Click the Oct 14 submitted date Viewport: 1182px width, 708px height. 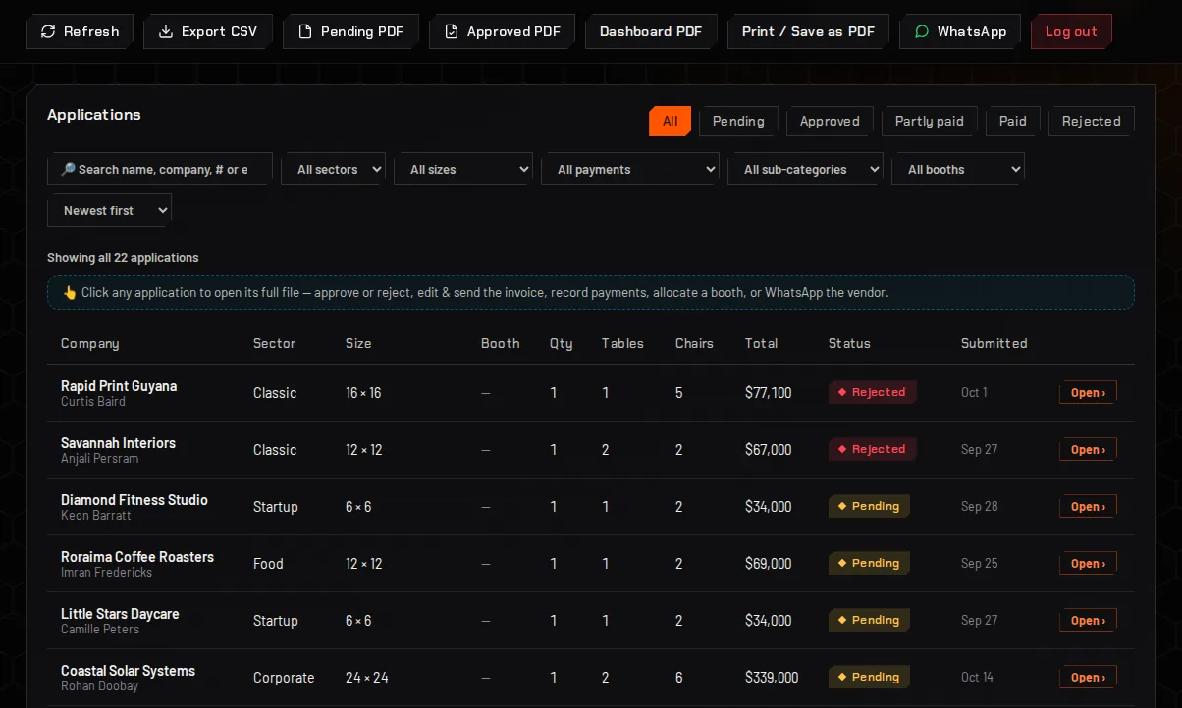977,677
